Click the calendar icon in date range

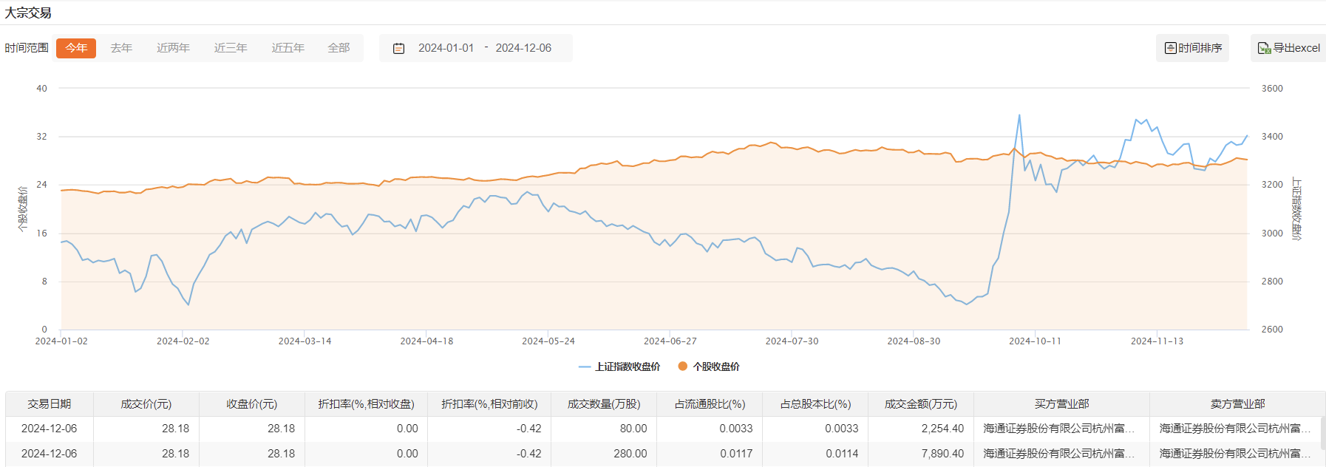point(398,48)
